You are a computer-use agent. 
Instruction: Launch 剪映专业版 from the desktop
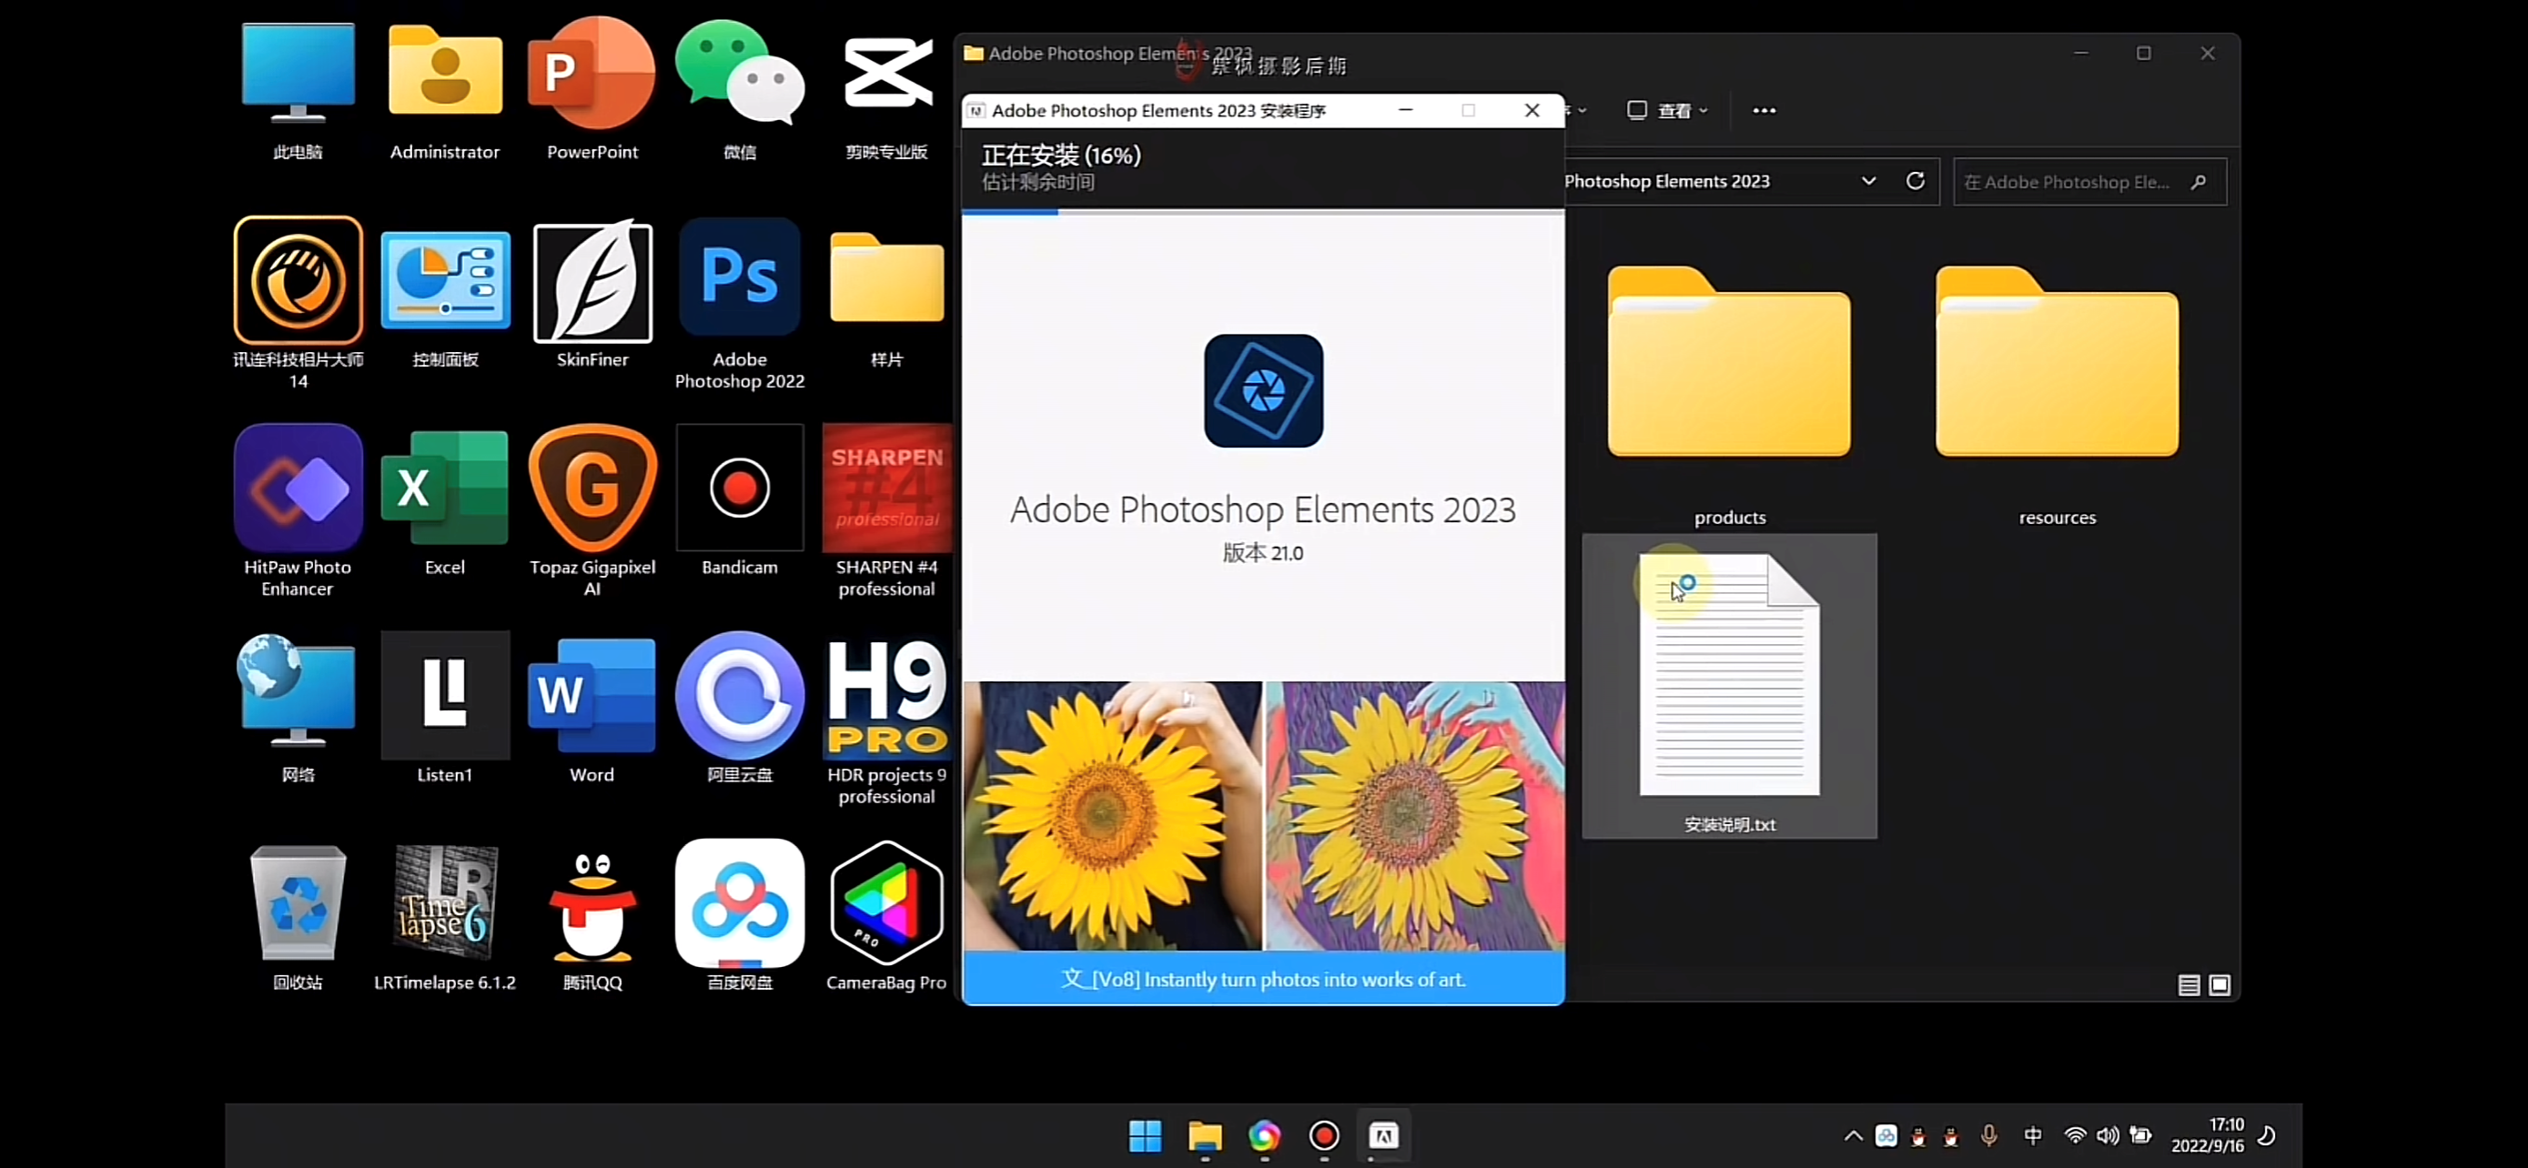tap(886, 90)
